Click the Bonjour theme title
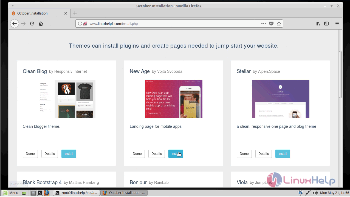 click(138, 182)
